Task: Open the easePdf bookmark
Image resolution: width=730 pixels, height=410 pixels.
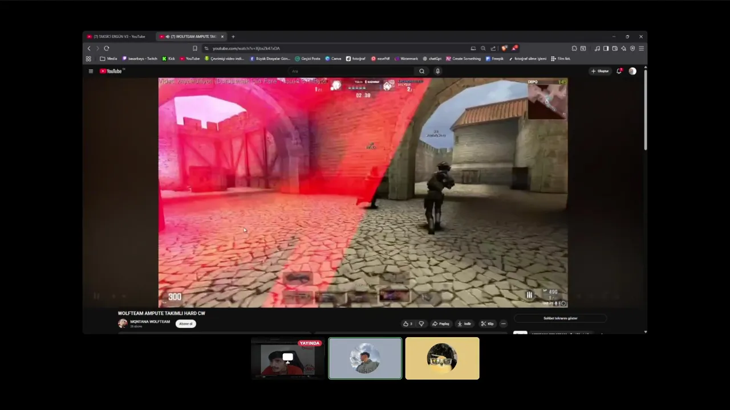Action: [x=380, y=59]
